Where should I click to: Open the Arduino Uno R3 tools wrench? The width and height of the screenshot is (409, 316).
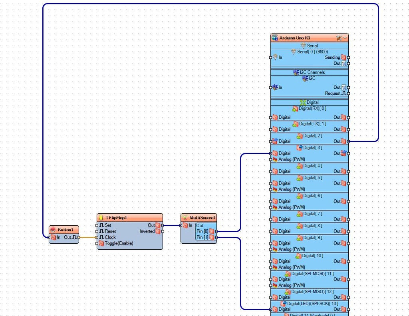coord(339,38)
